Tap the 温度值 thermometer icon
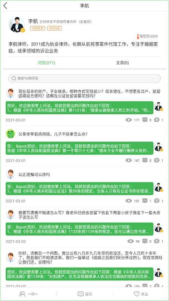Viewport: 169px width, 301px height. 138,36
